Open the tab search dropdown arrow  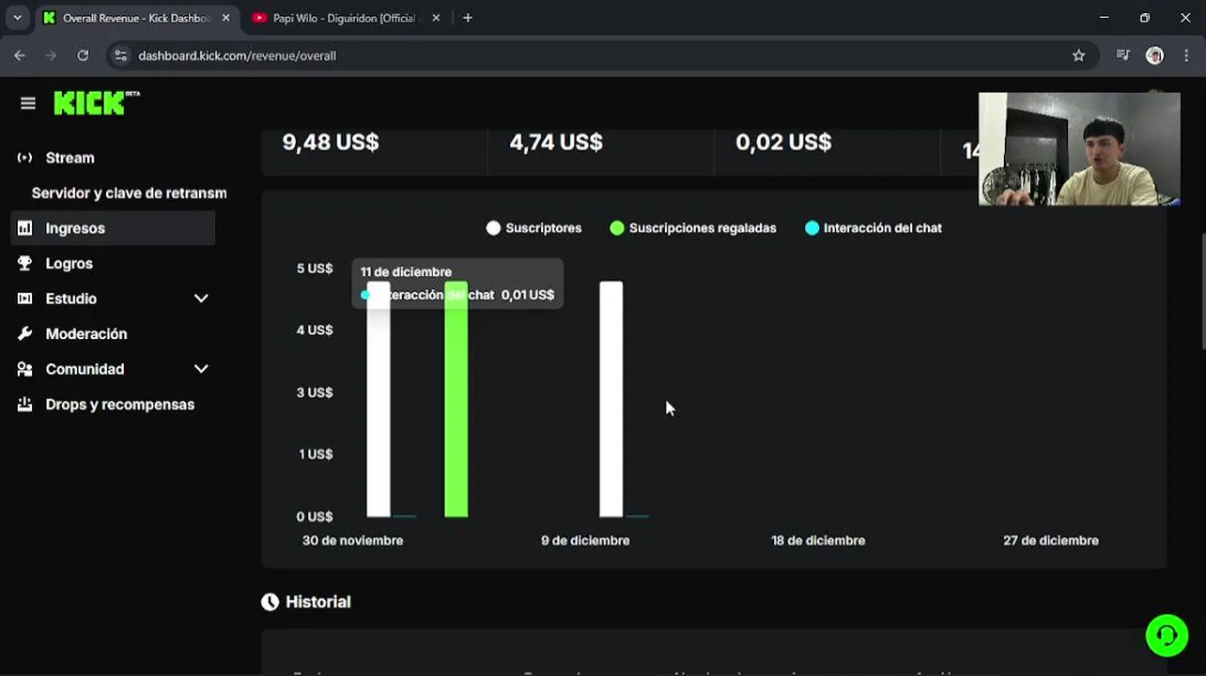(x=17, y=18)
